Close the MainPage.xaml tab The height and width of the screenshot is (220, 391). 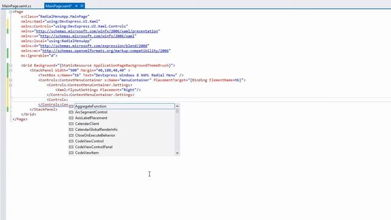point(82,5)
